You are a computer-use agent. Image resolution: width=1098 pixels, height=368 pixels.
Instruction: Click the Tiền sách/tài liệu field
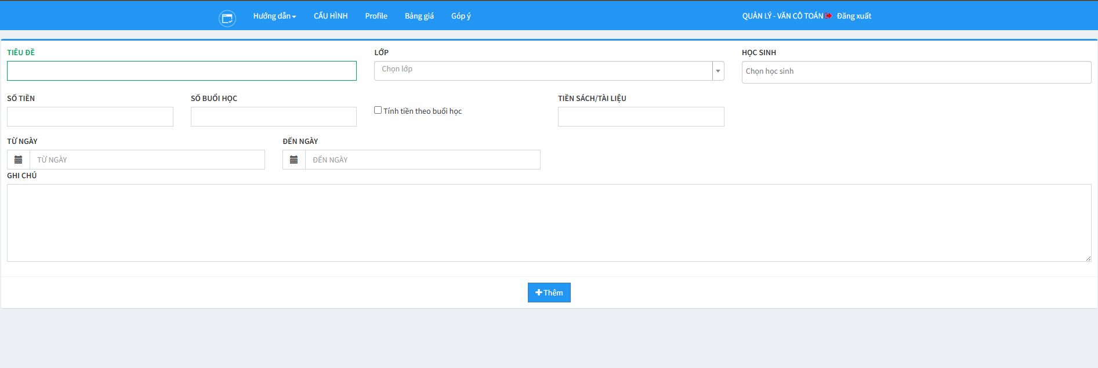tap(640, 117)
